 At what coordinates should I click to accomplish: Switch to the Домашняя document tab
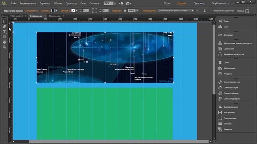pyautogui.click(x=36, y=16)
